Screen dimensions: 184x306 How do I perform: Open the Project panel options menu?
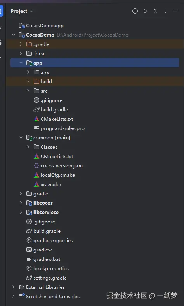(165, 11)
